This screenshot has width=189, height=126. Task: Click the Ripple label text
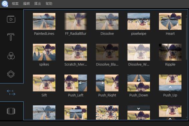click(x=170, y=64)
